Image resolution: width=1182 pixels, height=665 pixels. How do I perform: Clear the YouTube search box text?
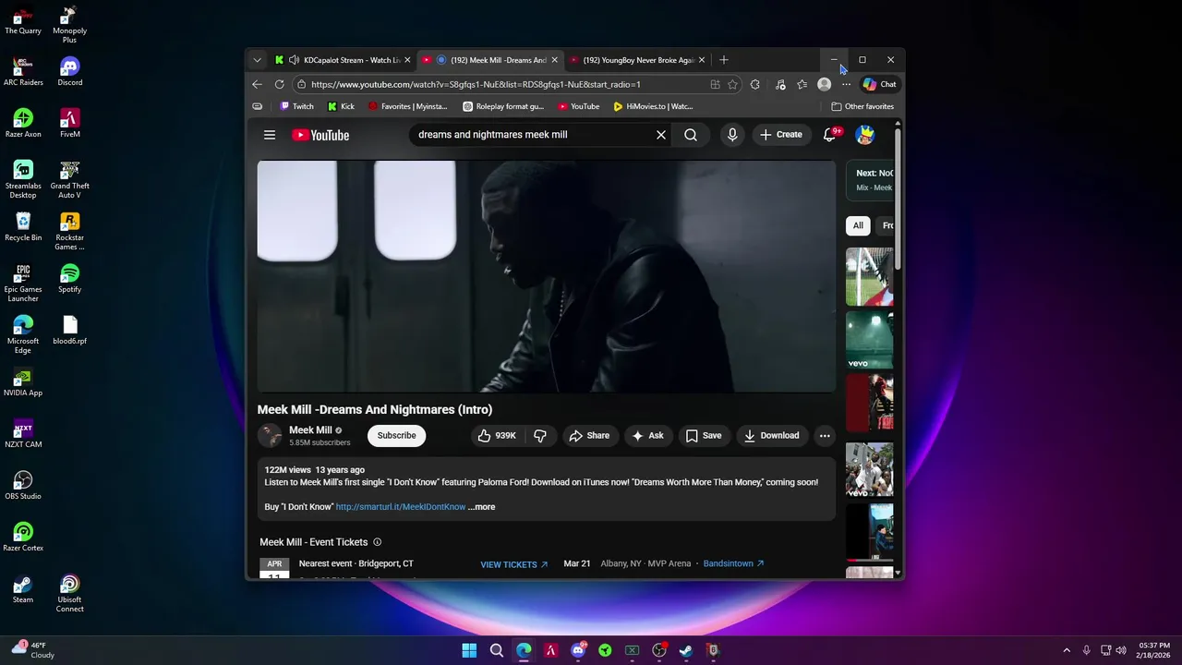[661, 135]
